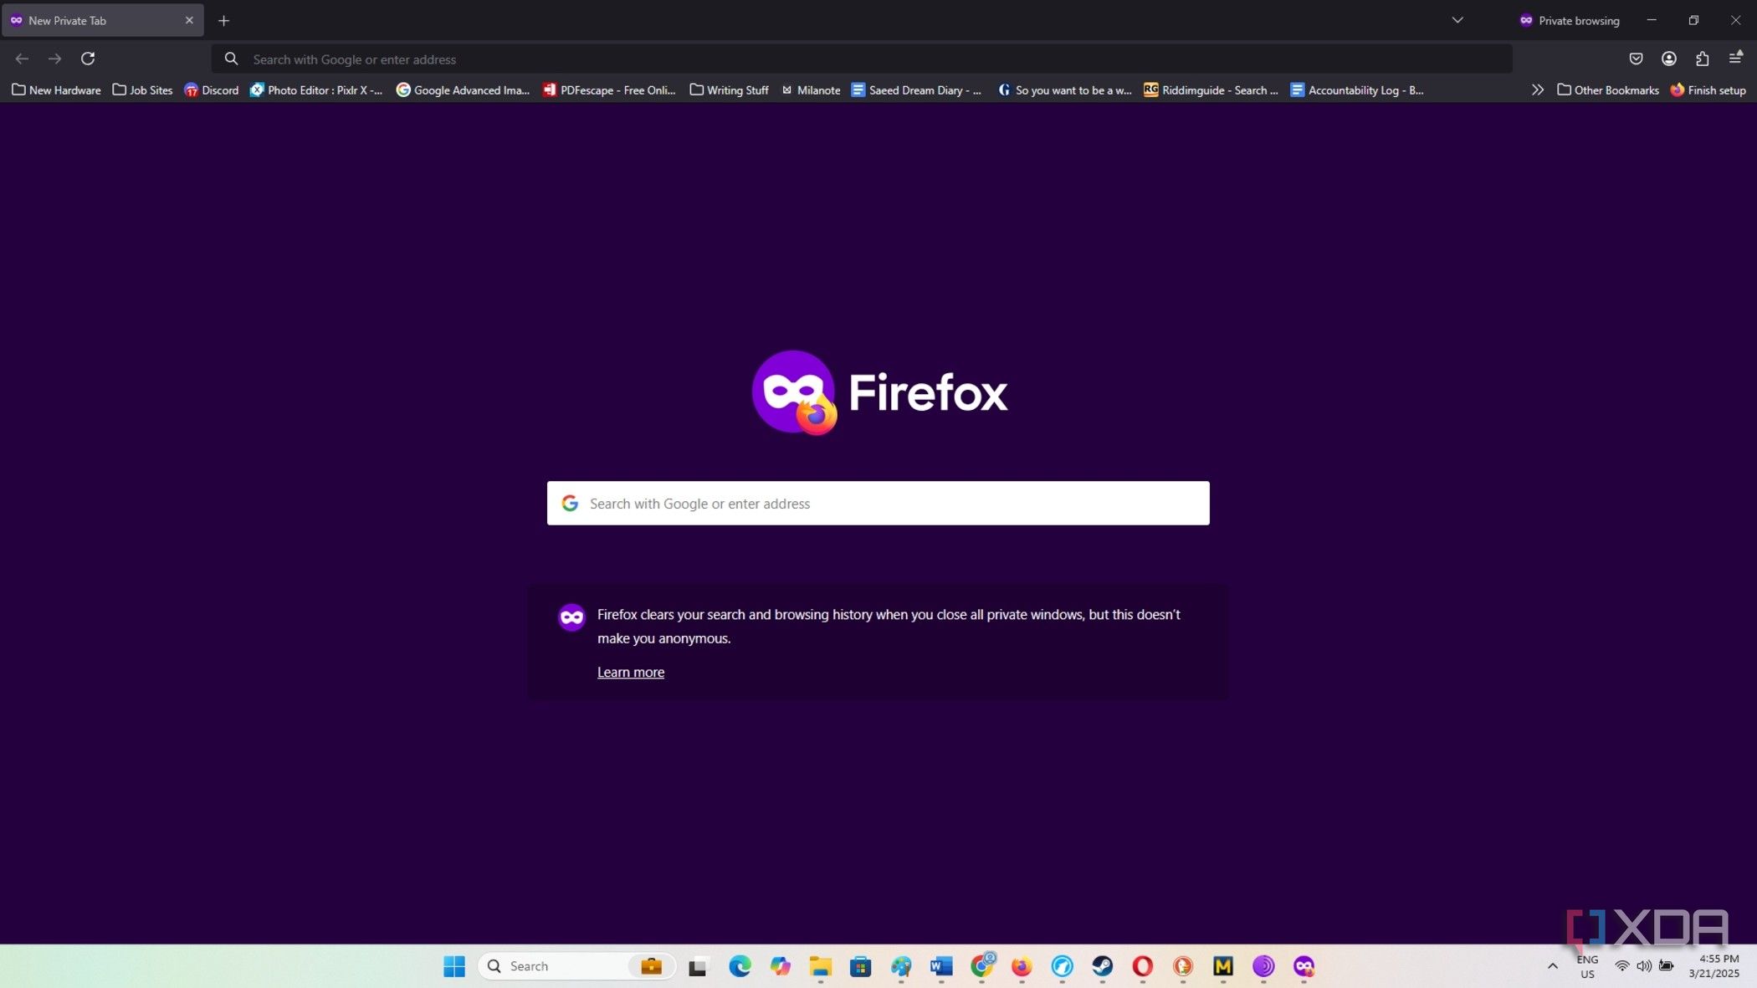Open the Windows Start menu
Image resolution: width=1757 pixels, height=988 pixels.
pos(454,966)
